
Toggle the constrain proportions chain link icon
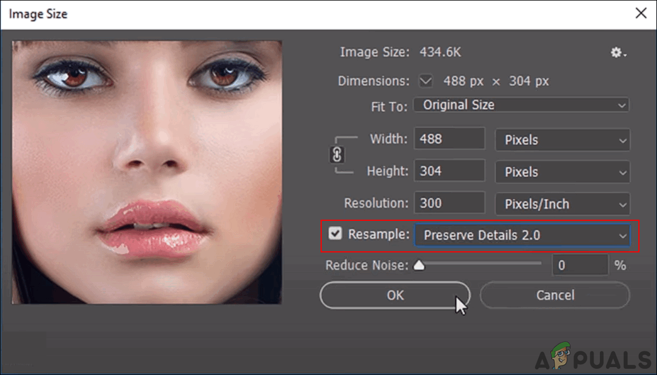pyautogui.click(x=337, y=155)
